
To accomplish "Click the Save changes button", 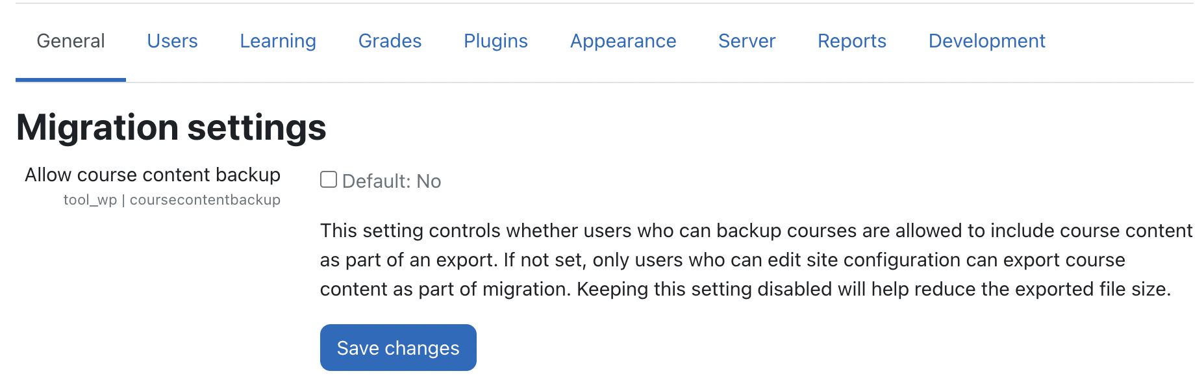I will coord(398,348).
